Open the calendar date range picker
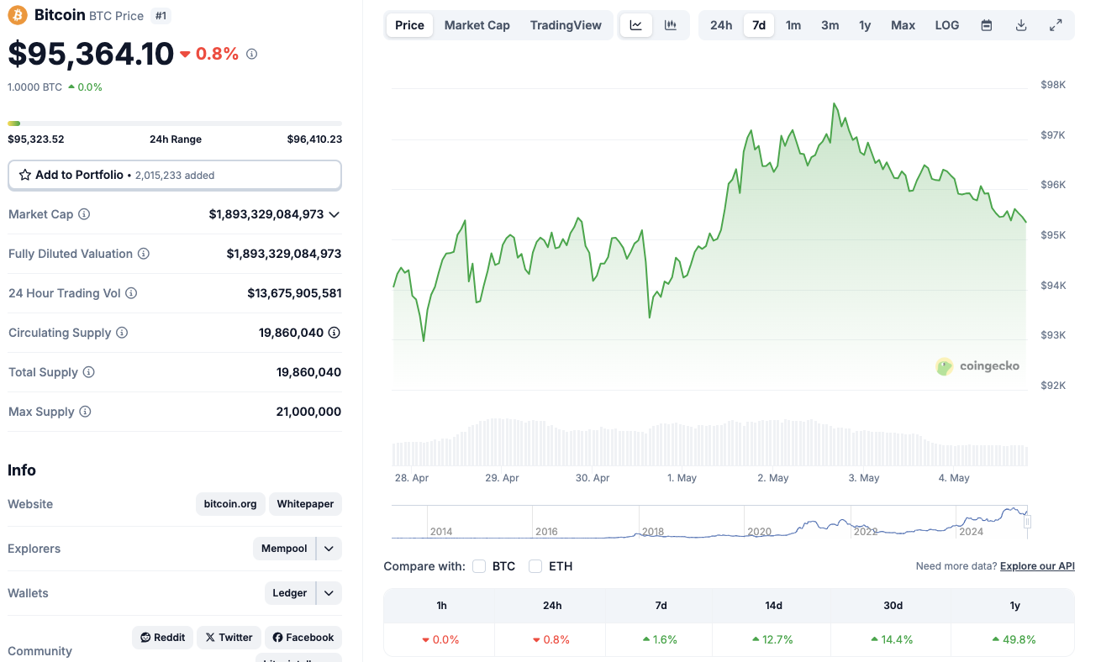The width and height of the screenshot is (1101, 662). click(x=987, y=25)
